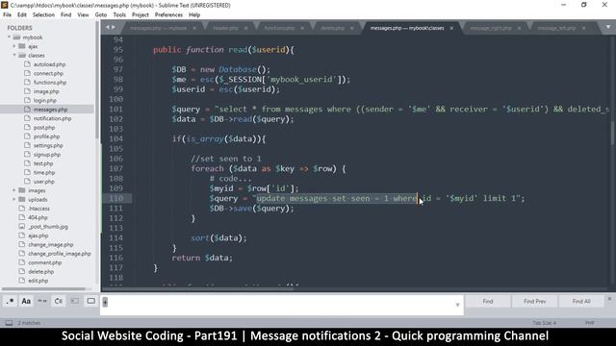Open the File menu
Screen dimensions: 616x346
coord(7,15)
